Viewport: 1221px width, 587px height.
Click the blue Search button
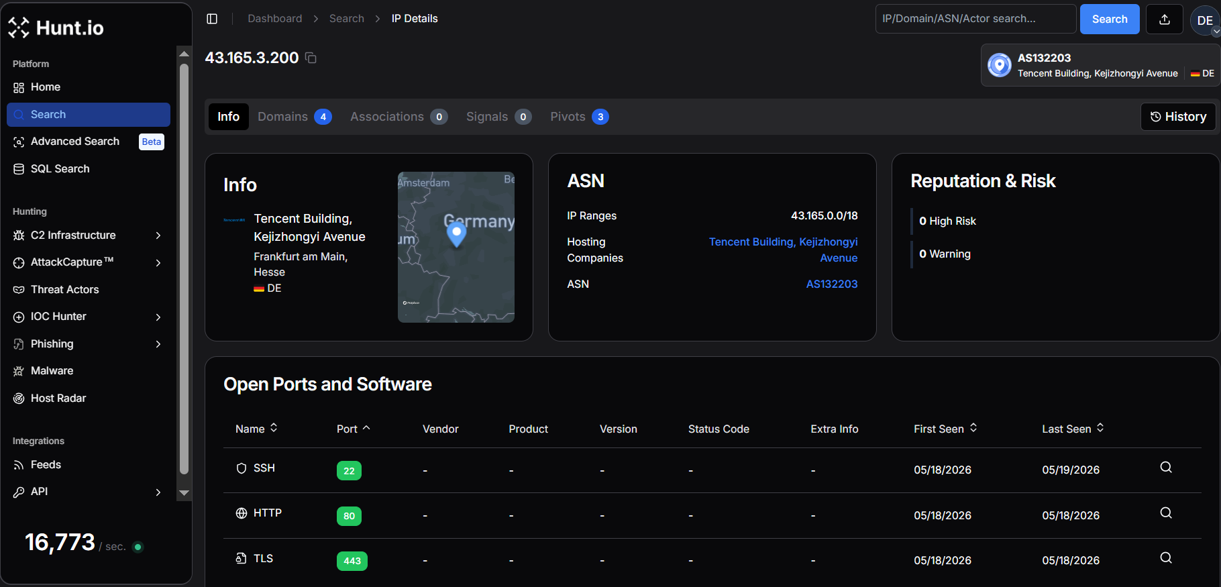tap(1110, 19)
